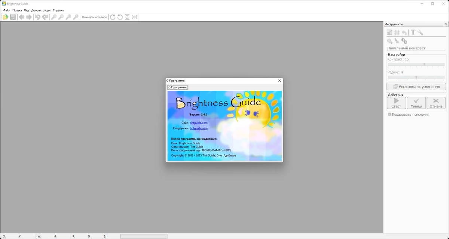Close the О Программе dialog
The width and height of the screenshot is (449, 239).
tap(280, 81)
